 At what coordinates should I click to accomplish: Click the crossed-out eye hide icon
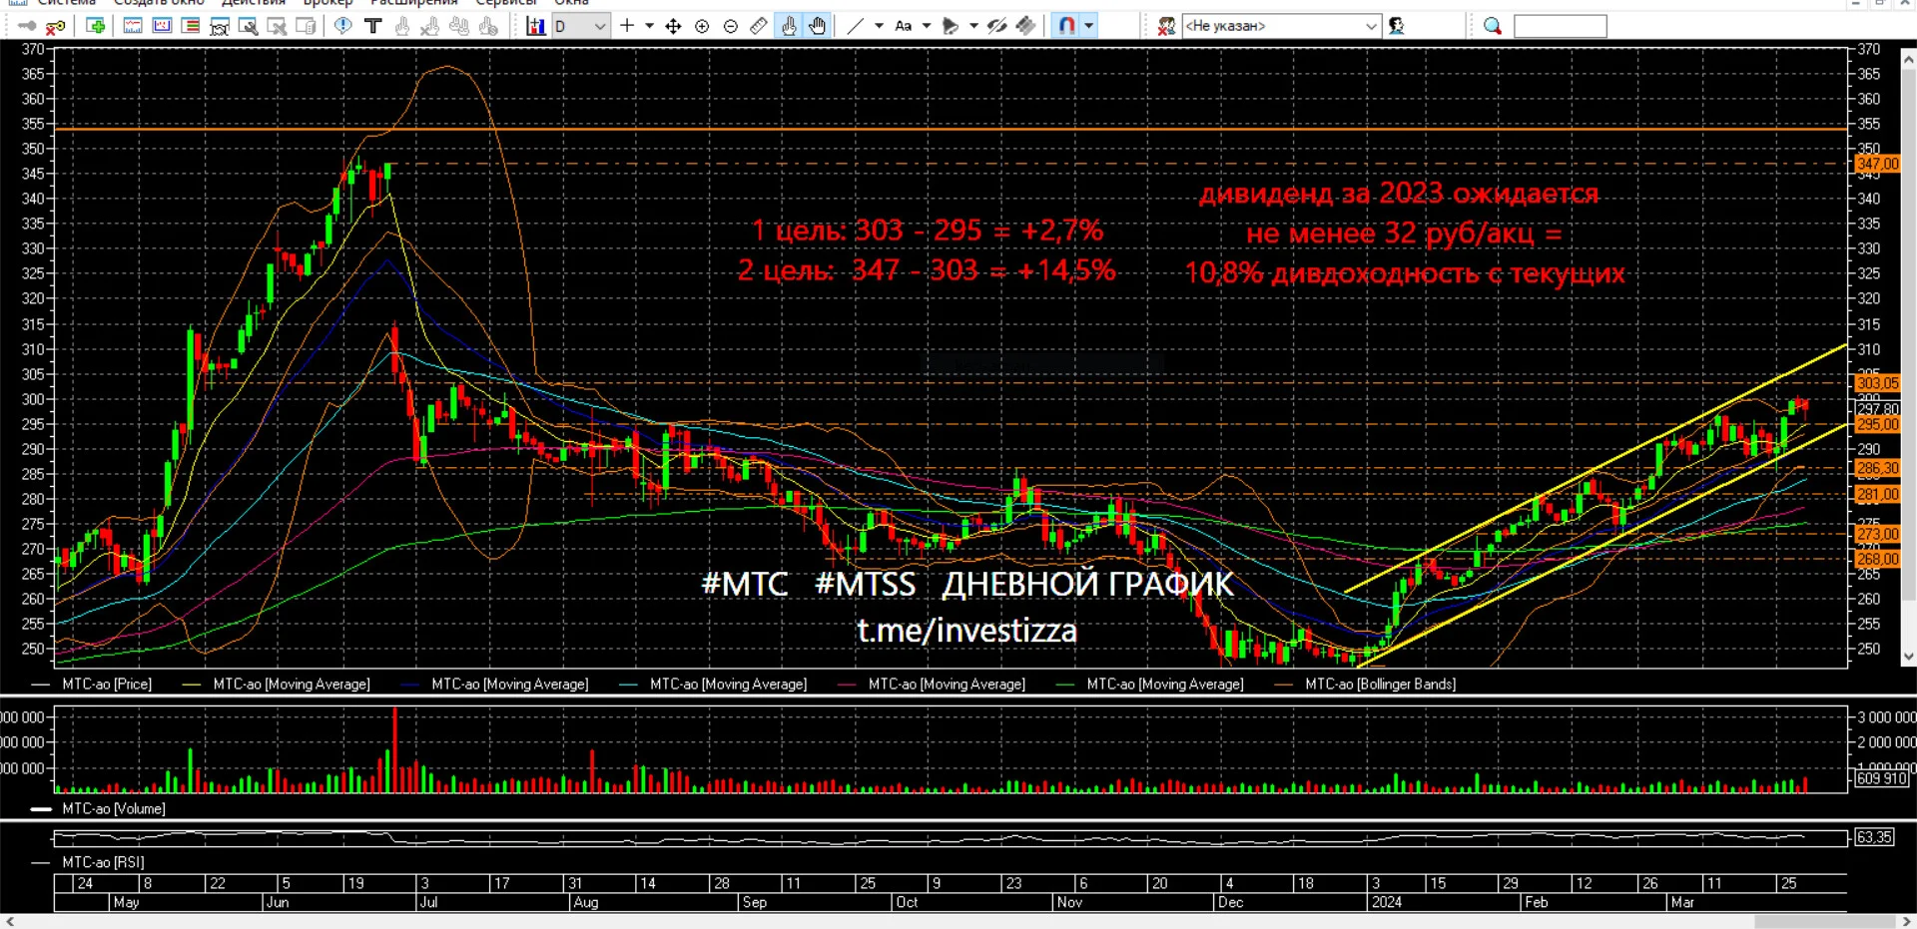click(x=996, y=26)
